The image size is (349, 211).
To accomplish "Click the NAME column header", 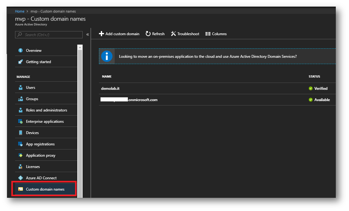I will tap(106, 76).
